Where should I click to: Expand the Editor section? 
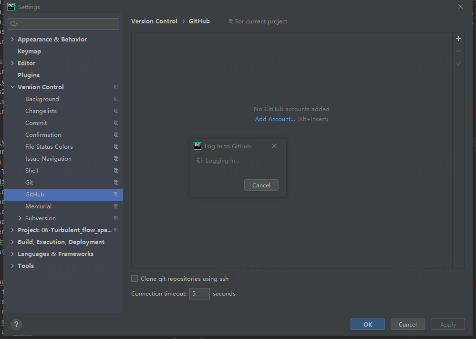point(12,63)
